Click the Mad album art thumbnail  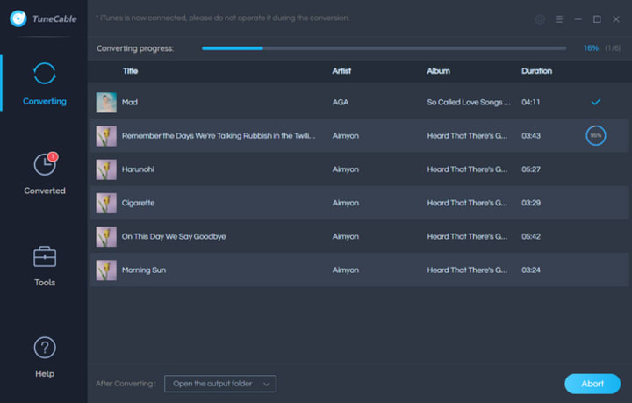point(106,103)
